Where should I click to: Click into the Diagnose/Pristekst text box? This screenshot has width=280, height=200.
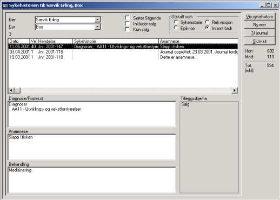pyautogui.click(x=92, y=114)
